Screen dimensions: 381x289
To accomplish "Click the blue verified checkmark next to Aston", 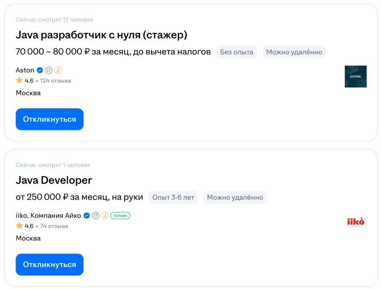I will [x=40, y=70].
